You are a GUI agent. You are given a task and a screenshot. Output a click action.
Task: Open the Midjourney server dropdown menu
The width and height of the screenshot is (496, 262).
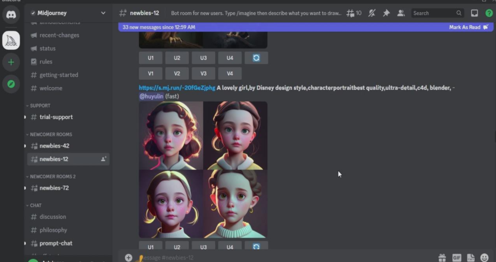pos(103,13)
